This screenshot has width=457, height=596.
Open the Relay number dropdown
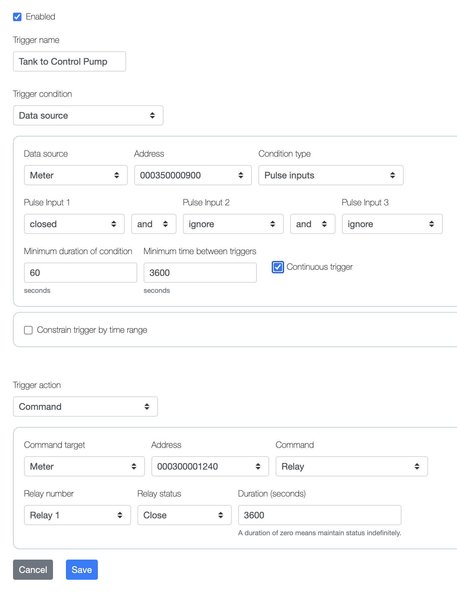77,515
